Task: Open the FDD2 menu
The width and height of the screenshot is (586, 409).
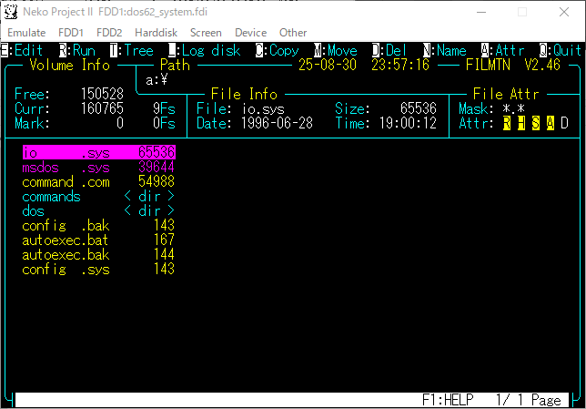Action: click(x=109, y=33)
